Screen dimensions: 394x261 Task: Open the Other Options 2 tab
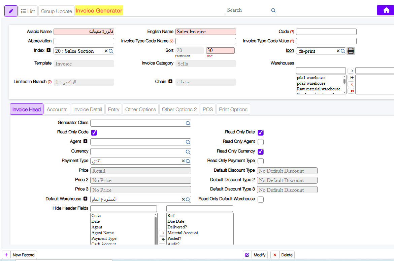pos(179,109)
